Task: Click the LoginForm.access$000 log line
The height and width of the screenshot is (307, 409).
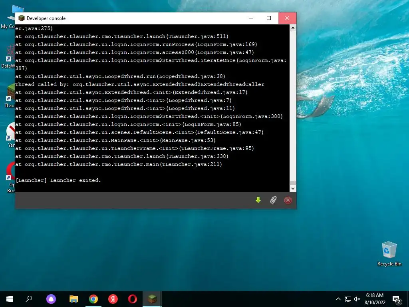Action: (x=135, y=52)
